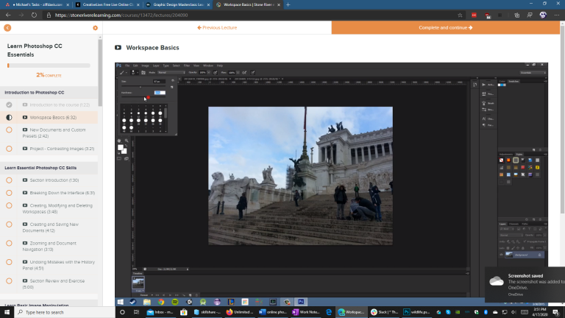Click the browser refresh button
The image size is (565, 318).
pyautogui.click(x=35, y=14)
